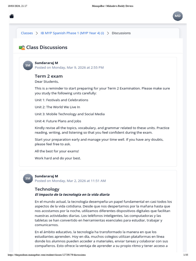Open the Term 2 exam post title
This screenshot has width=196, height=261.
(49, 76)
